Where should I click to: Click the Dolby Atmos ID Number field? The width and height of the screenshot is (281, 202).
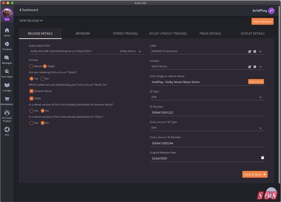[x=206, y=144]
